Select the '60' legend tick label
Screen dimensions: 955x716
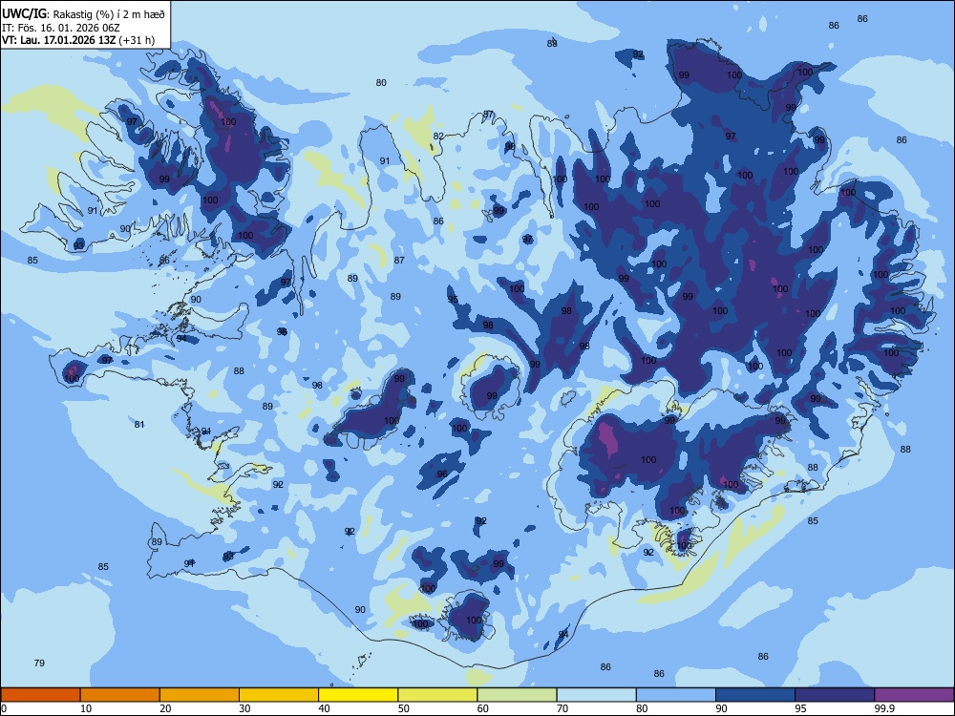click(483, 708)
